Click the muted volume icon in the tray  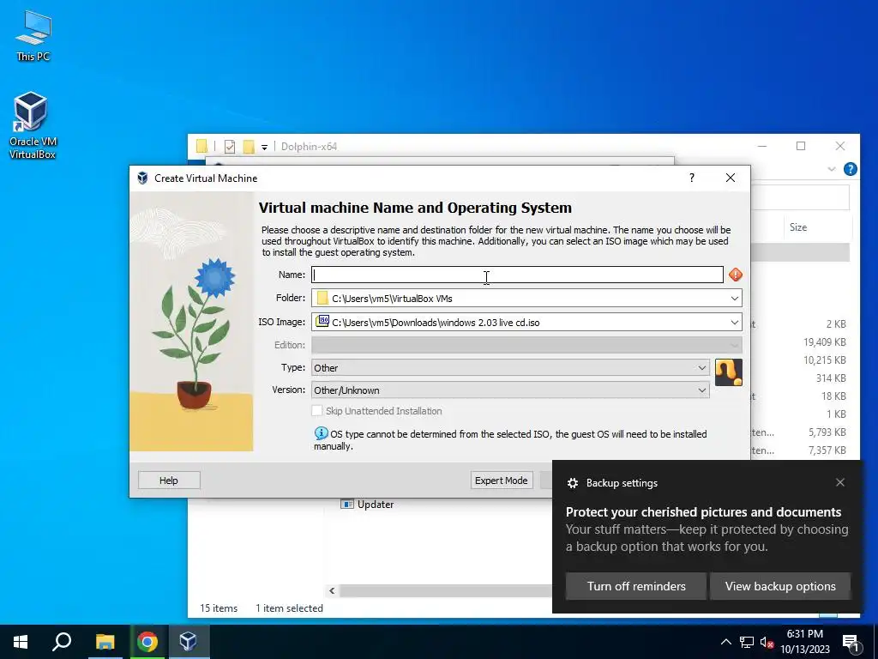(767, 642)
